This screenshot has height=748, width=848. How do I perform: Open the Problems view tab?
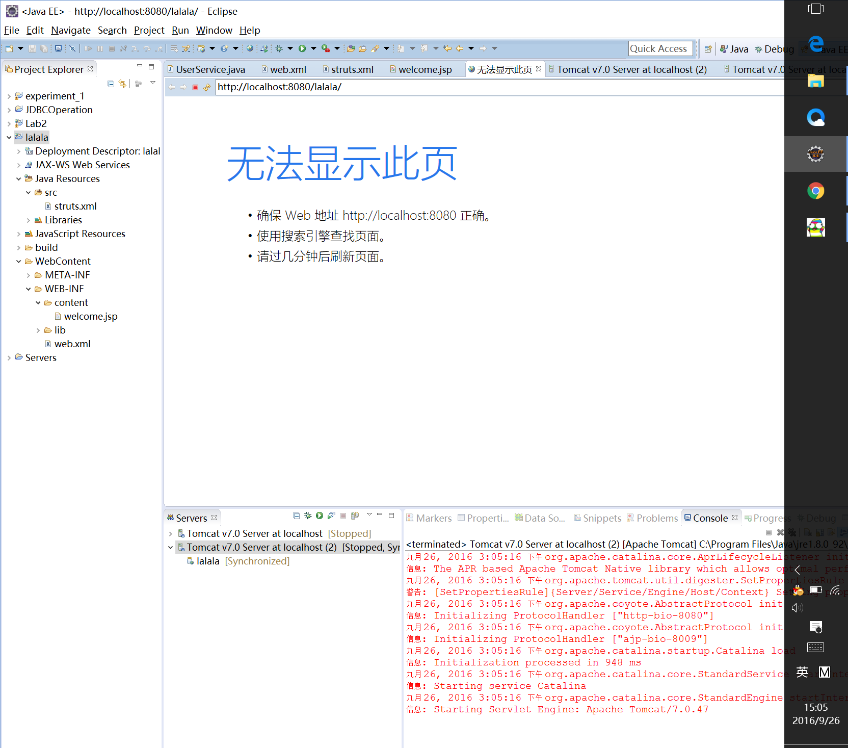[x=652, y=518]
